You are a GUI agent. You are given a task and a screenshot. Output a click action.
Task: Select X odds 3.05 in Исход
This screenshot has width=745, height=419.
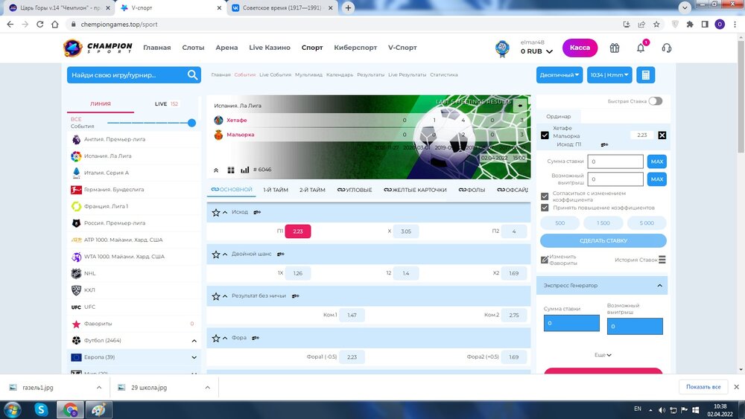point(406,231)
